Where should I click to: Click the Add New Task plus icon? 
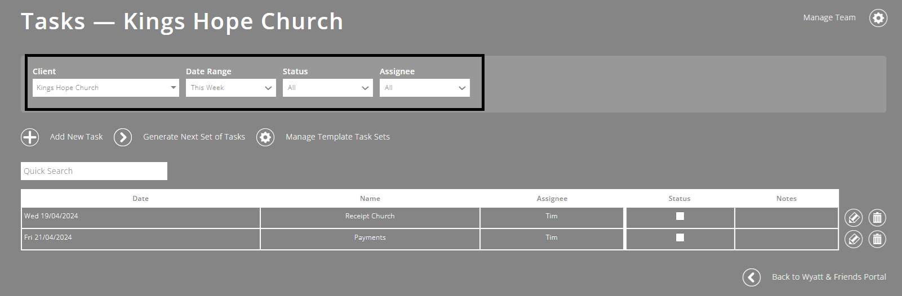30,137
